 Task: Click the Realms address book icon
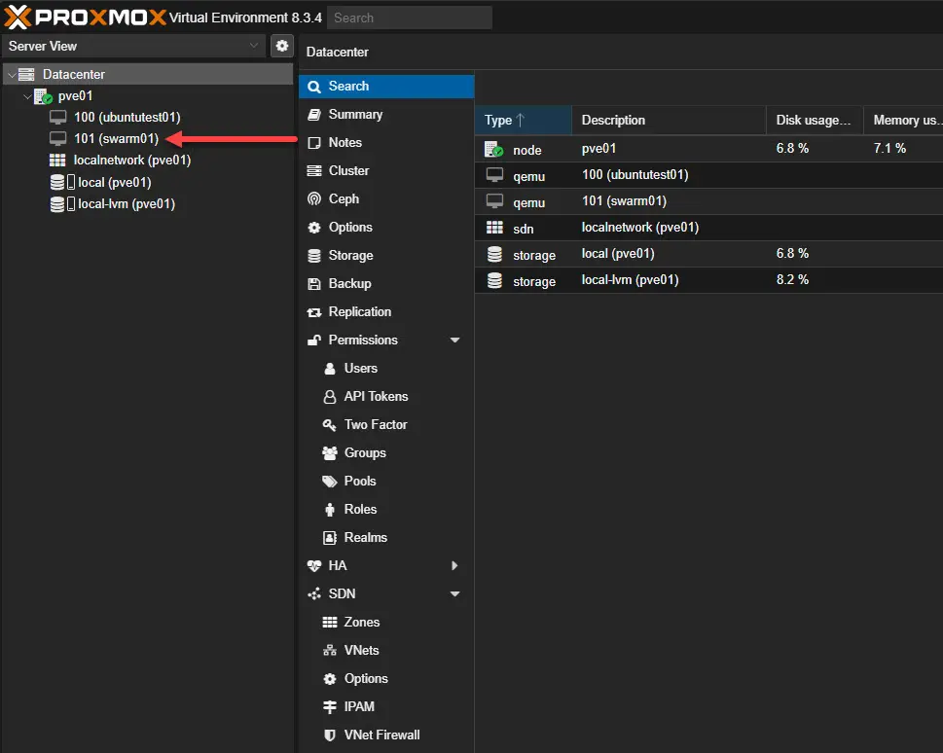(x=330, y=538)
